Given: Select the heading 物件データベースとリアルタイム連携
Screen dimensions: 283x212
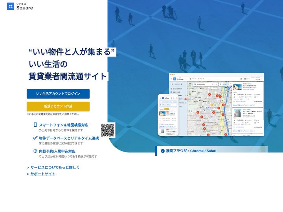Looking at the screenshot, I should [69, 138].
